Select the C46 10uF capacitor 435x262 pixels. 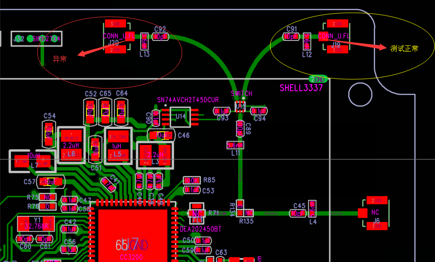[161, 135]
